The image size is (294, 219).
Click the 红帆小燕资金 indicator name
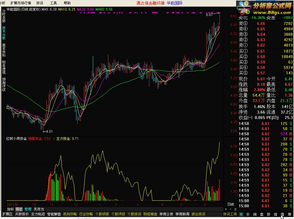(x=17, y=139)
